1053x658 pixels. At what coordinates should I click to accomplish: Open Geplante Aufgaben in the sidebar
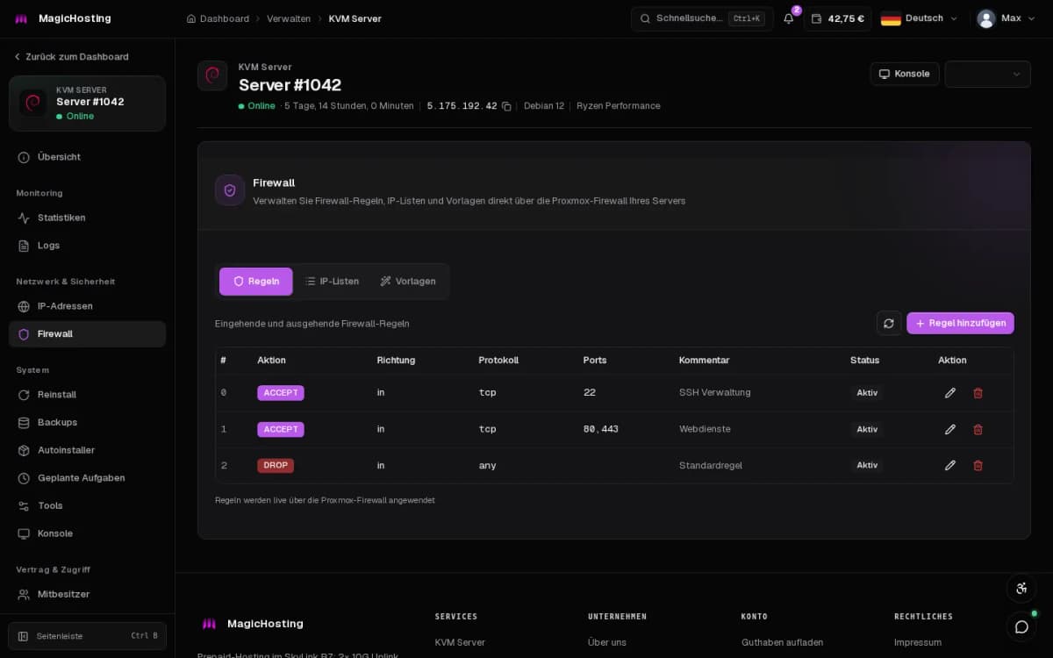tap(87, 478)
